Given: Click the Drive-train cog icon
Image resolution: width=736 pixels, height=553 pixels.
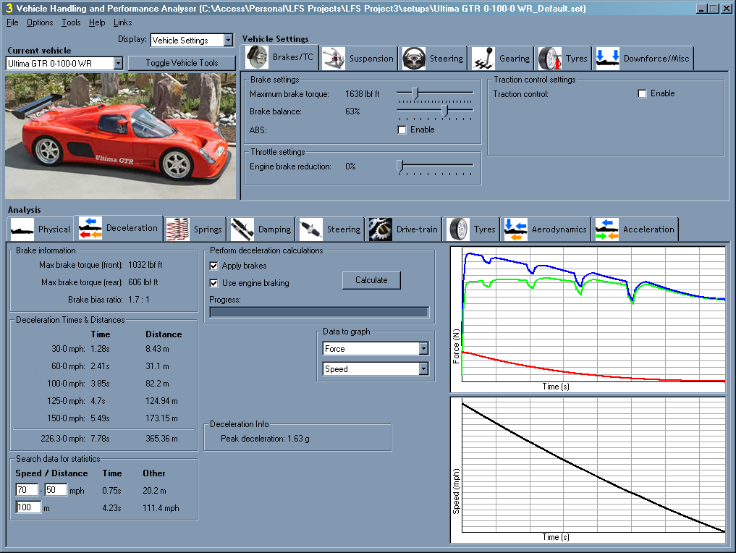Looking at the screenshot, I should pyautogui.click(x=381, y=229).
